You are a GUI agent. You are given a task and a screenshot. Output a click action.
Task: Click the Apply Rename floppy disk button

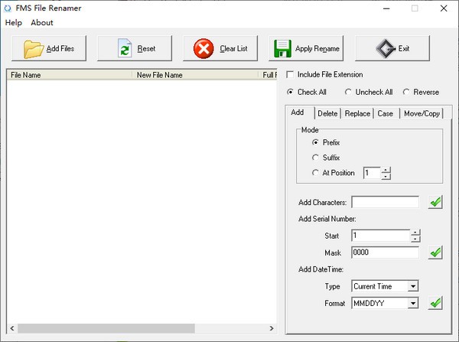pyautogui.click(x=306, y=48)
